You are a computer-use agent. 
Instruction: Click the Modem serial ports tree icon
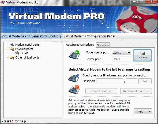pyautogui.click(x=12, y=45)
